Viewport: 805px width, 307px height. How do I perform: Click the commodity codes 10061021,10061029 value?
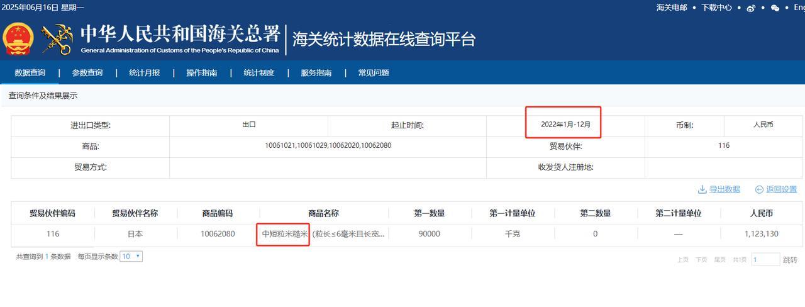[328, 145]
